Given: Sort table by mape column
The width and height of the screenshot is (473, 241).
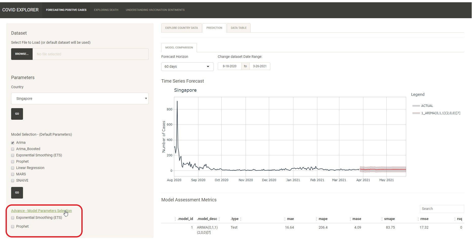Looking at the screenshot, I should [323, 219].
